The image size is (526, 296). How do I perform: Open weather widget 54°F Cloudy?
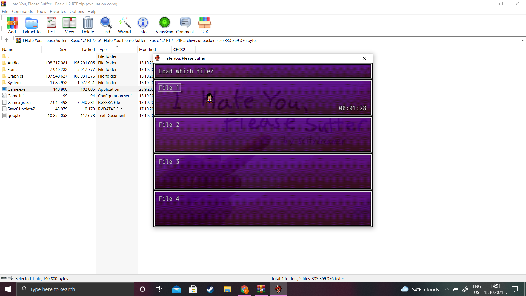pos(420,289)
